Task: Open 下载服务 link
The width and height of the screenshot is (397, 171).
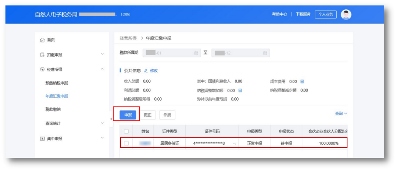Action: click(x=303, y=14)
